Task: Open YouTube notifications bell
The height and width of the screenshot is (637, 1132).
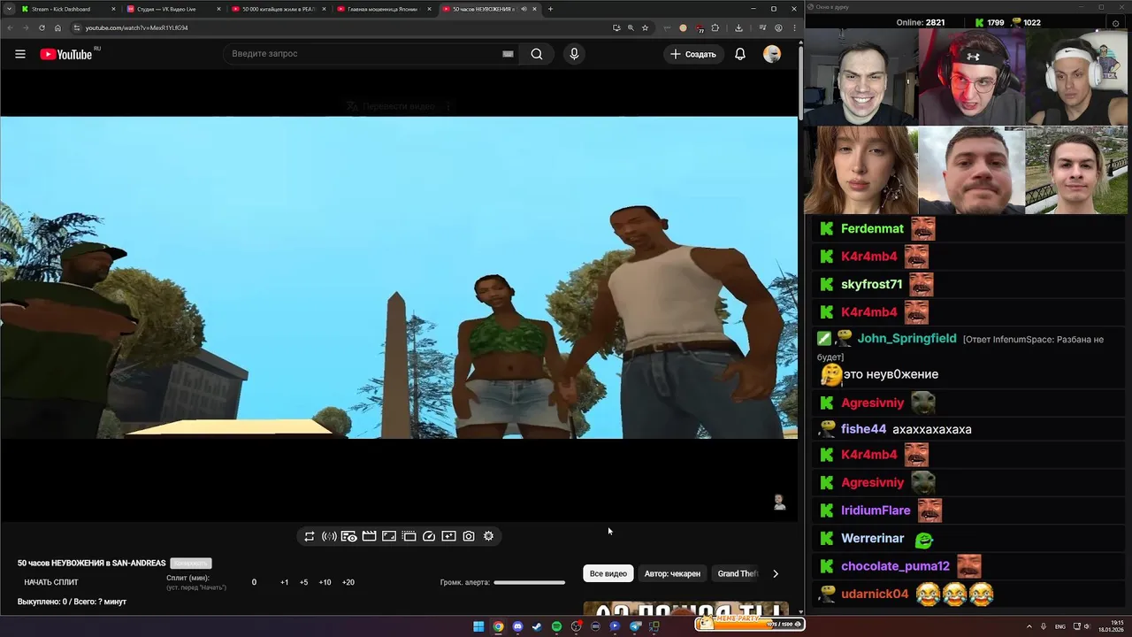Action: tap(740, 54)
